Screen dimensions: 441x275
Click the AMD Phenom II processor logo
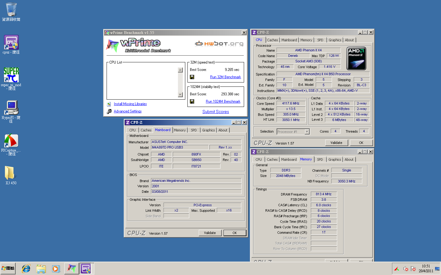point(356,58)
